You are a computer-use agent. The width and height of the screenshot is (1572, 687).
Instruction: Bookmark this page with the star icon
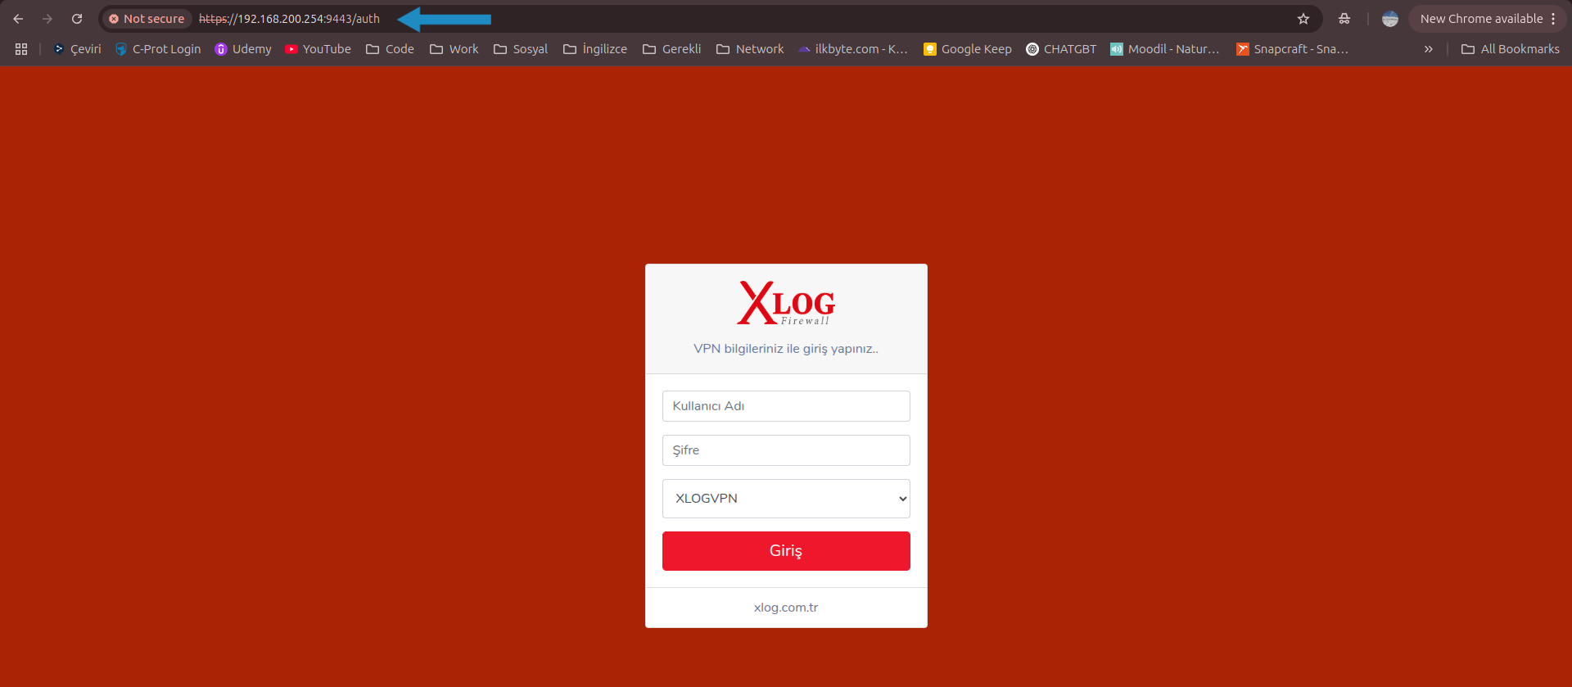(x=1303, y=19)
